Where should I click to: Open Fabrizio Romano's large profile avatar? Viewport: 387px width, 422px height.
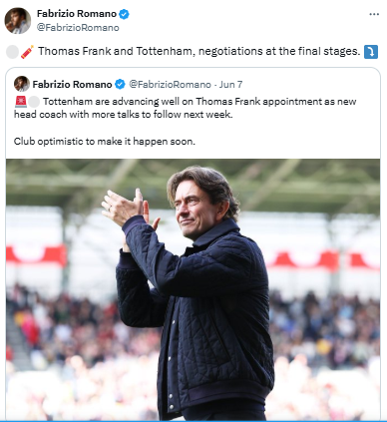(18, 21)
